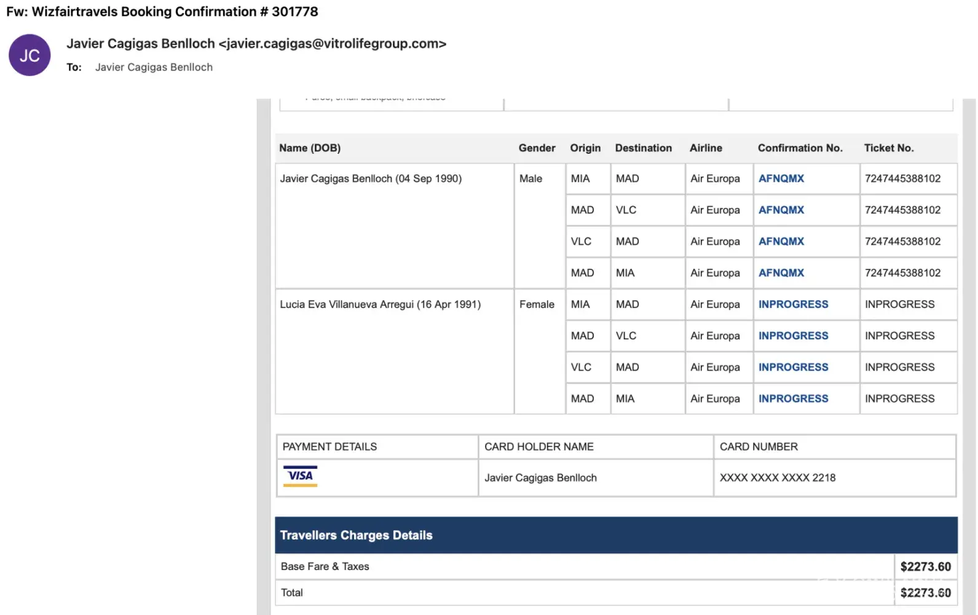Select the subject line 'Fw: Wizfairtravels Booking Confirmation # 301778'
The image size is (978, 615).
[162, 12]
